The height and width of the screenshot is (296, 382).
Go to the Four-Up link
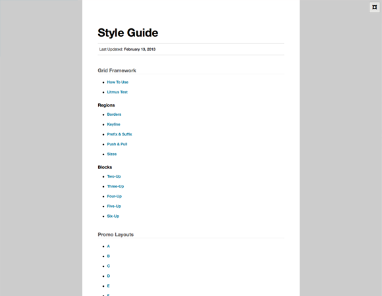(114, 197)
